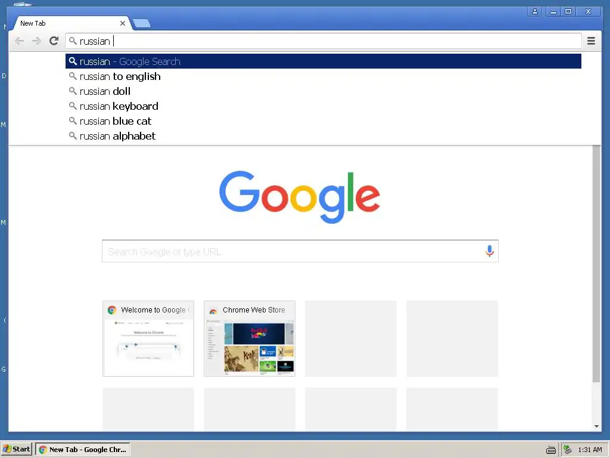This screenshot has width=610, height=458.
Task: Click the Chrome taskbar button
Action: click(83, 450)
